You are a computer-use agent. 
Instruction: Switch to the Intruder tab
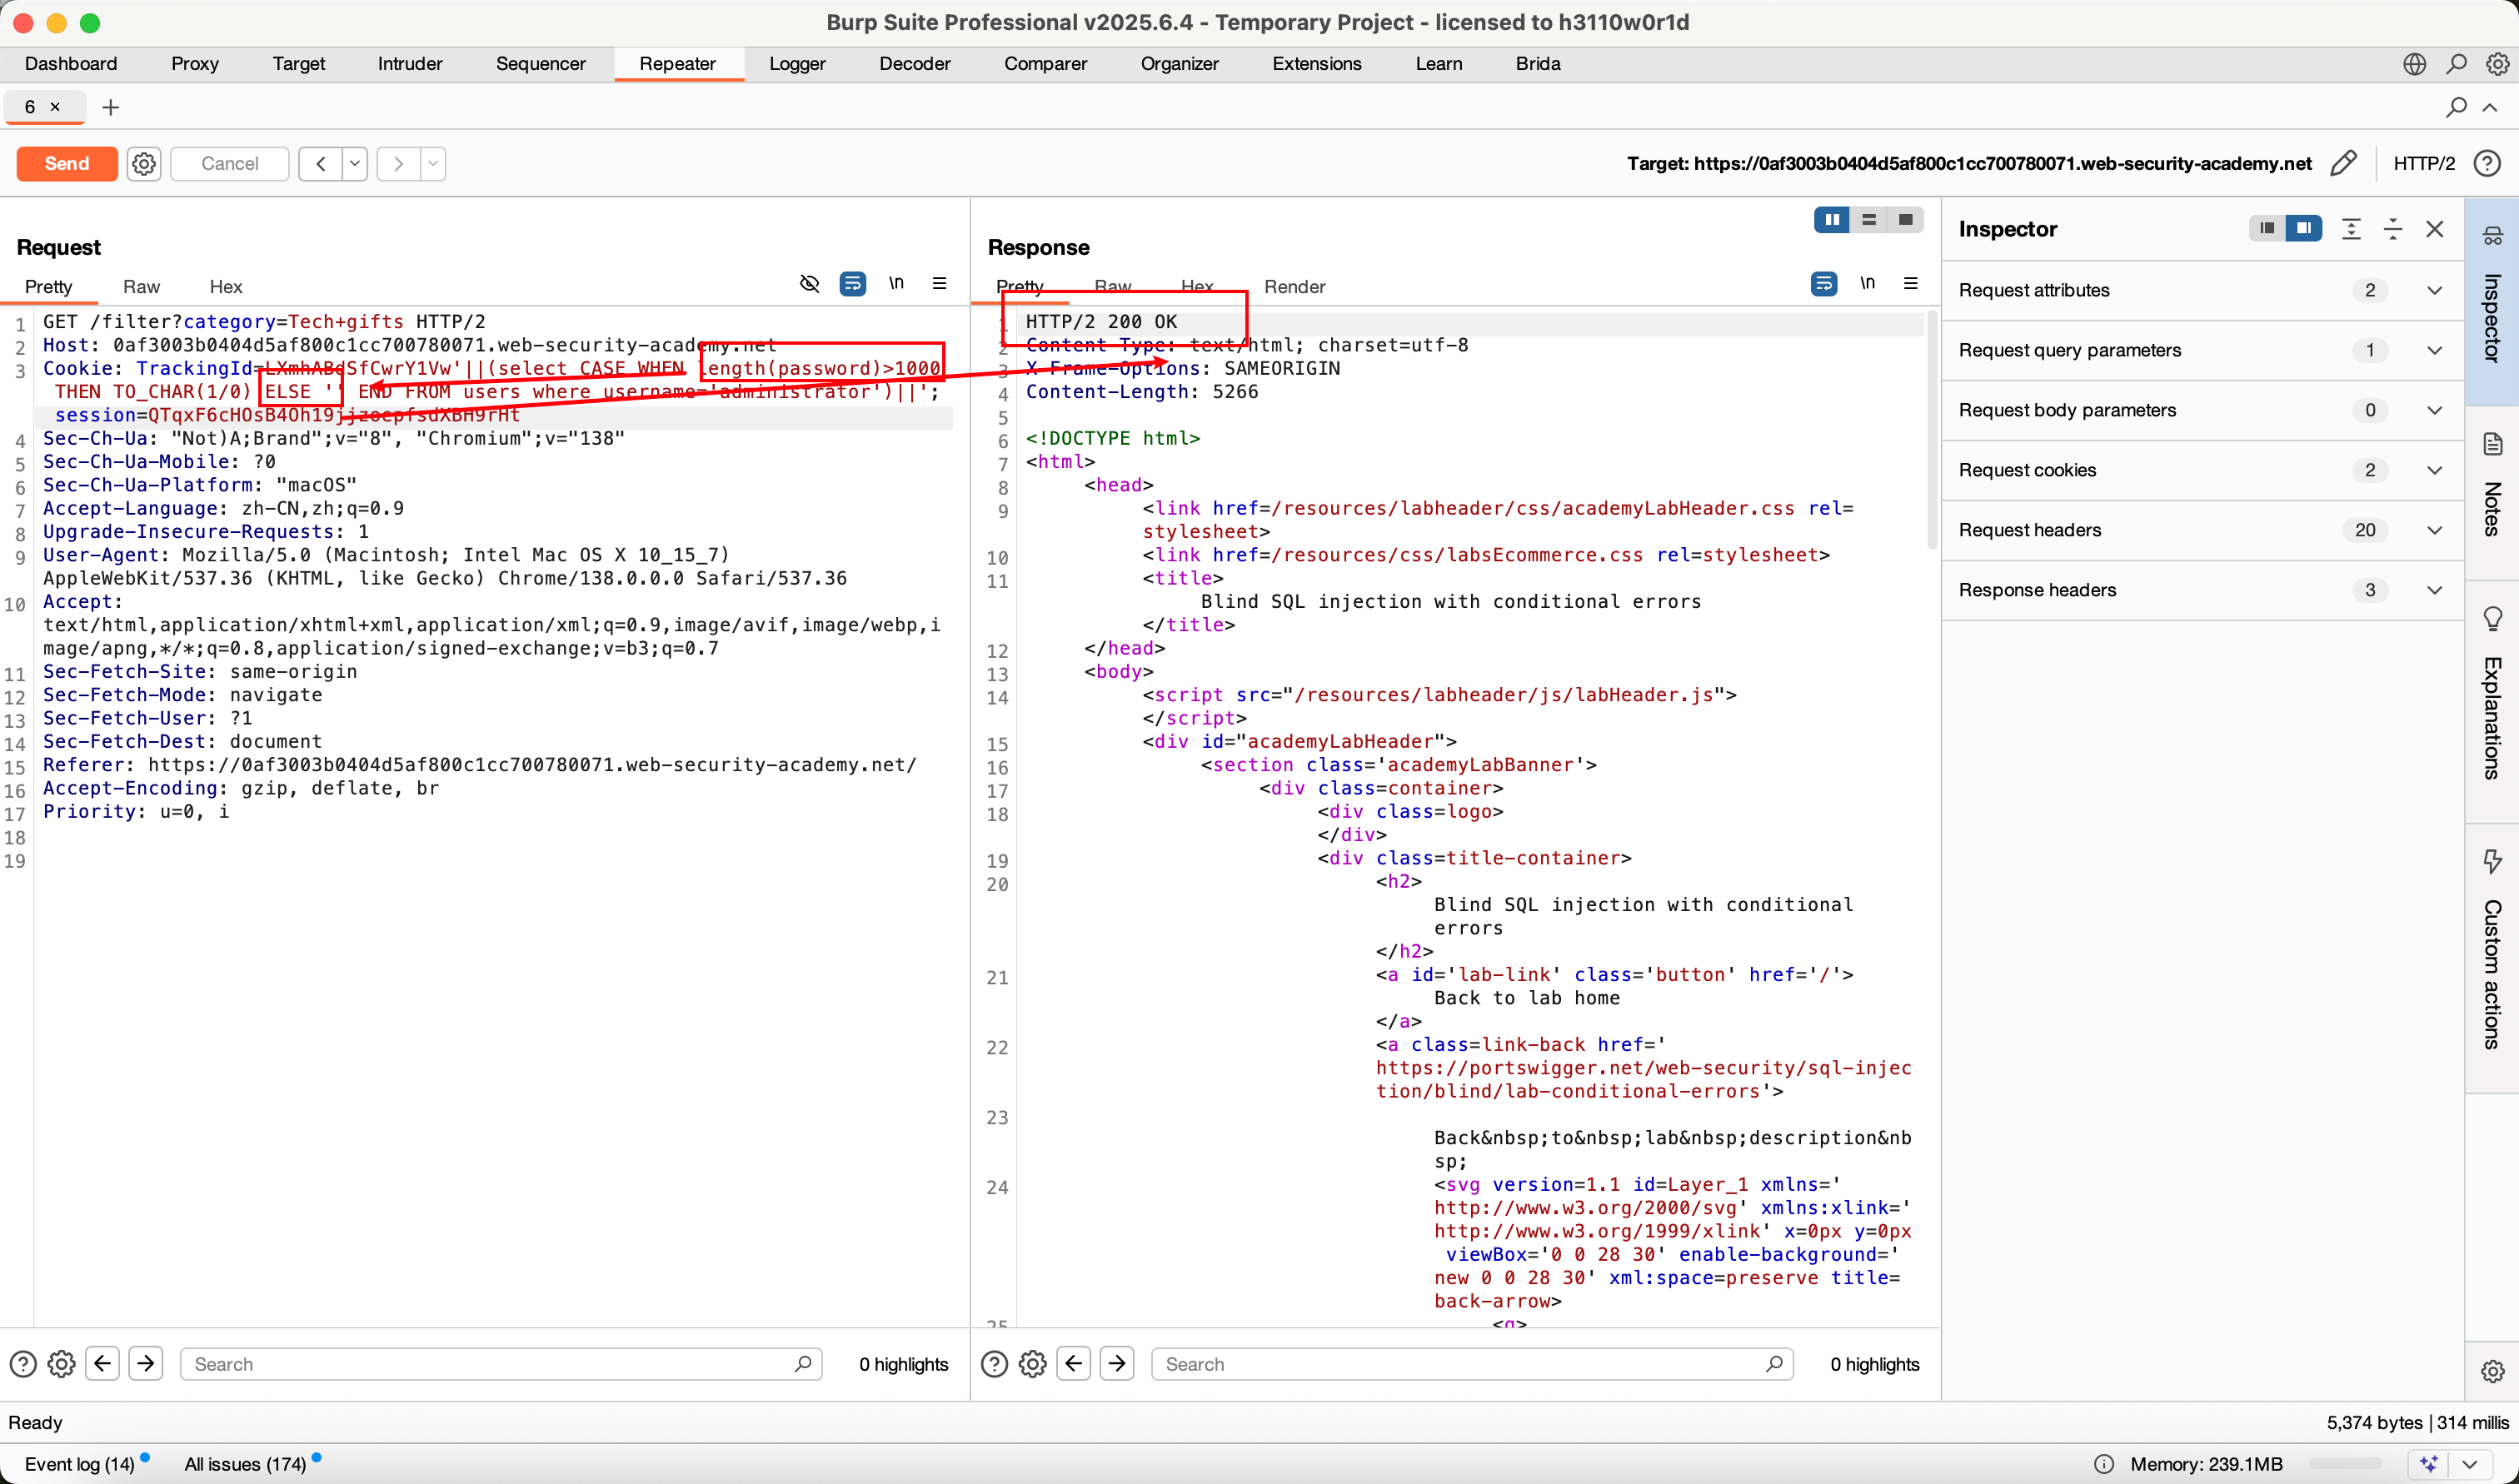[x=410, y=64]
